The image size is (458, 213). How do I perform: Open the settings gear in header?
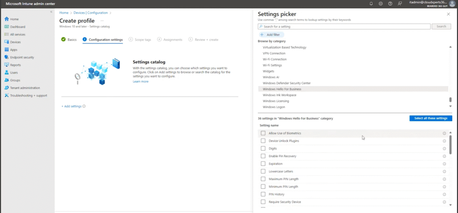[x=381, y=4]
